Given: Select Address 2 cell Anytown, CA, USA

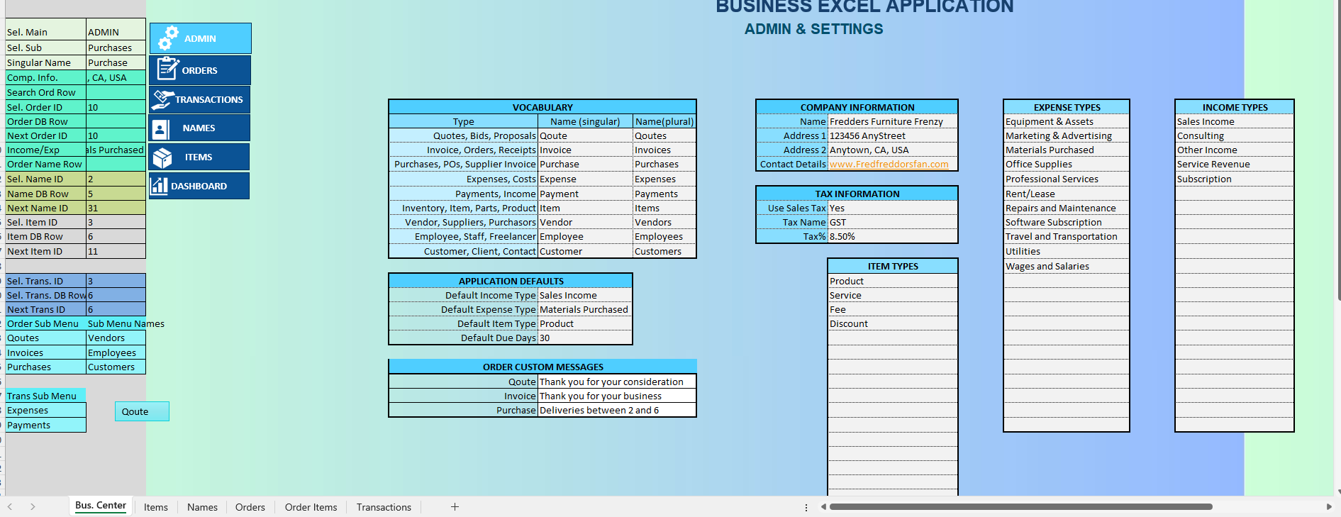Looking at the screenshot, I should click(893, 150).
